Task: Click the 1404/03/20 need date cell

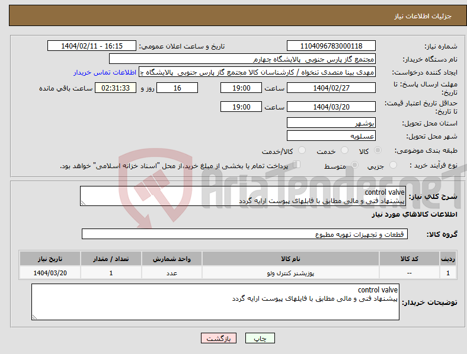Action: click(50, 273)
